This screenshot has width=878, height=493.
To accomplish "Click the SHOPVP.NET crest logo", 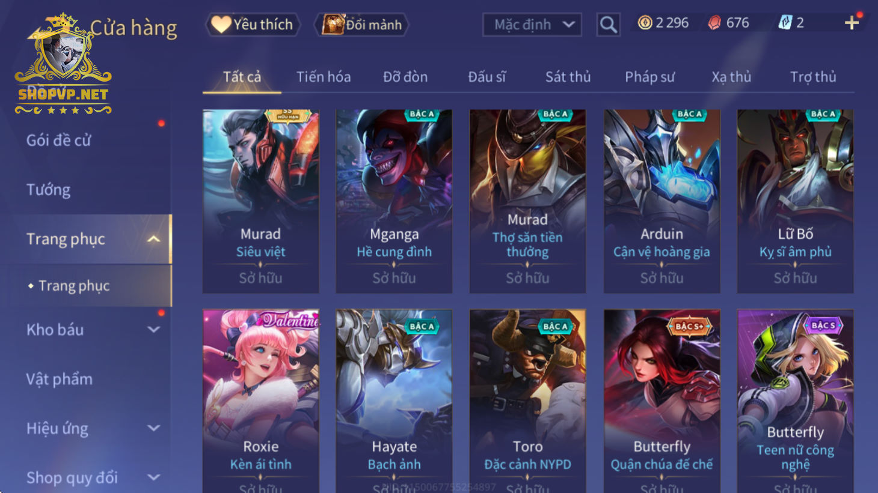I will click(63, 63).
